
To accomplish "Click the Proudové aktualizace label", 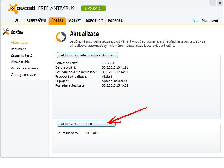I will (71, 76).
